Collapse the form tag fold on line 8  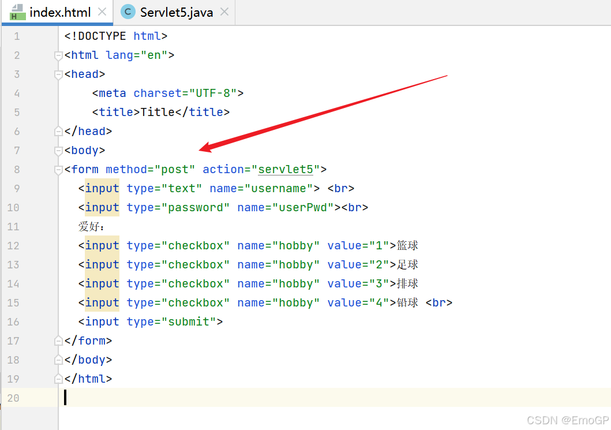click(58, 170)
